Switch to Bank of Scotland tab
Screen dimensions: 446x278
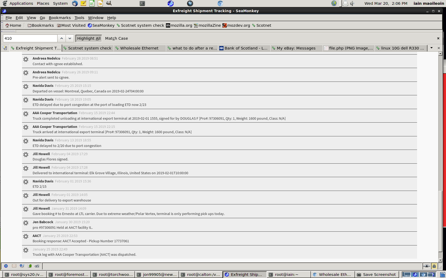pyautogui.click(x=244, y=48)
